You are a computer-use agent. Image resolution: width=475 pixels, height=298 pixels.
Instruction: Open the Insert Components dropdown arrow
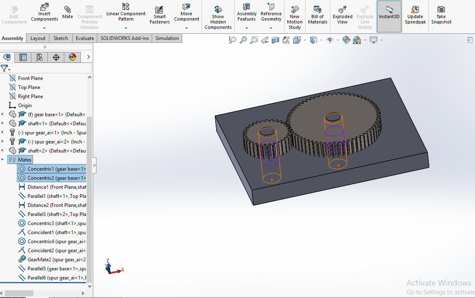coord(45,28)
